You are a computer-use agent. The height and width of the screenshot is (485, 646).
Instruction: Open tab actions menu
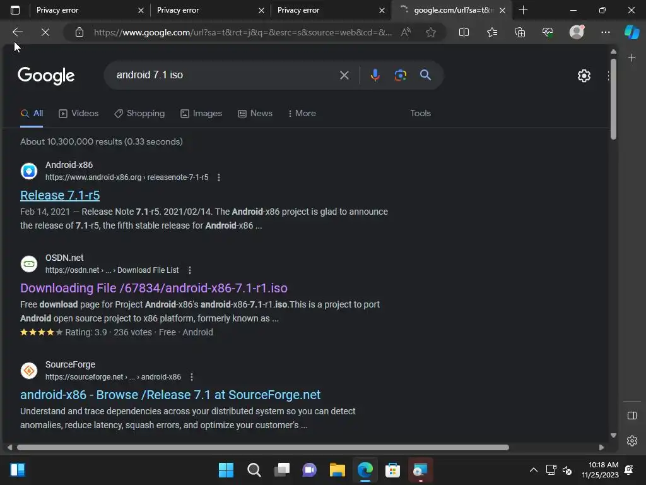[x=15, y=10]
